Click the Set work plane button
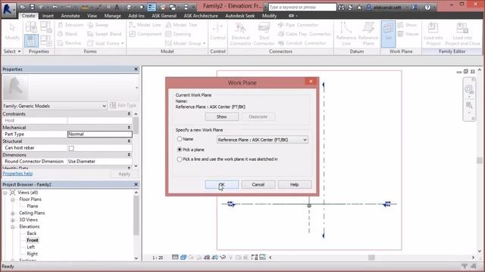The width and height of the screenshot is (485, 272). pyautogui.click(x=388, y=34)
